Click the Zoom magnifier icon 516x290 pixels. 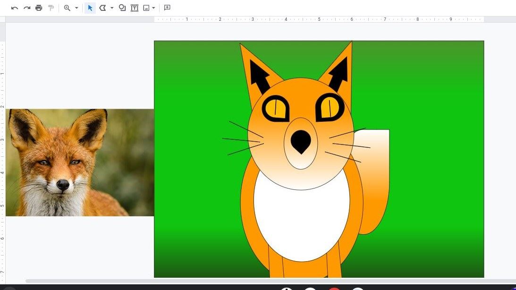pyautogui.click(x=67, y=8)
